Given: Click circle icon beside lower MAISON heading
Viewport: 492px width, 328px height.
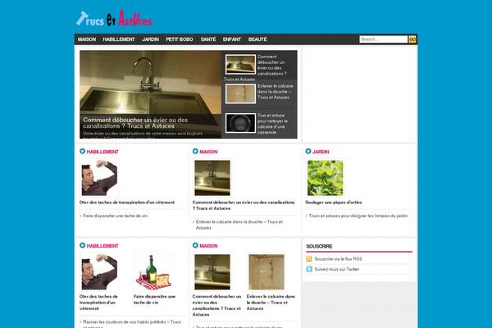Looking at the screenshot, I should [195, 245].
